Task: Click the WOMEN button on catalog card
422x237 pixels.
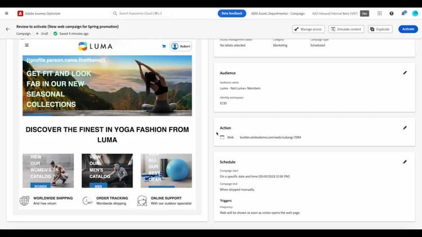Action: pos(41,186)
